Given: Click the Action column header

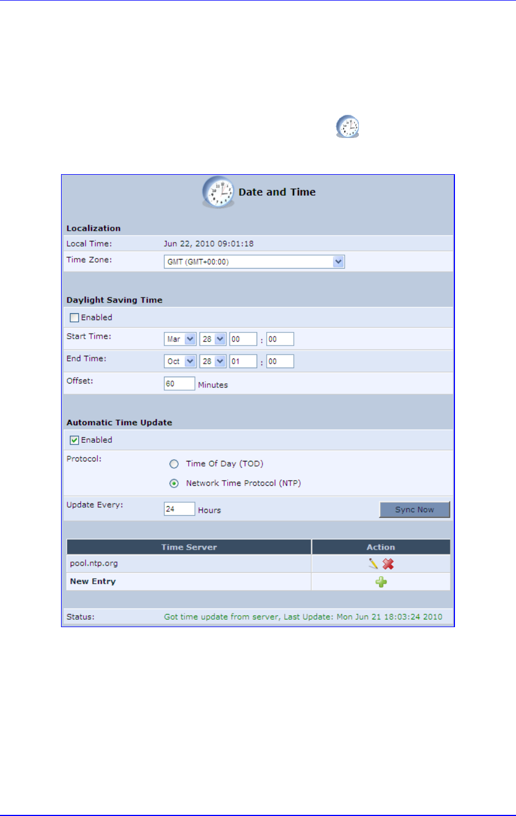Looking at the screenshot, I should click(381, 547).
